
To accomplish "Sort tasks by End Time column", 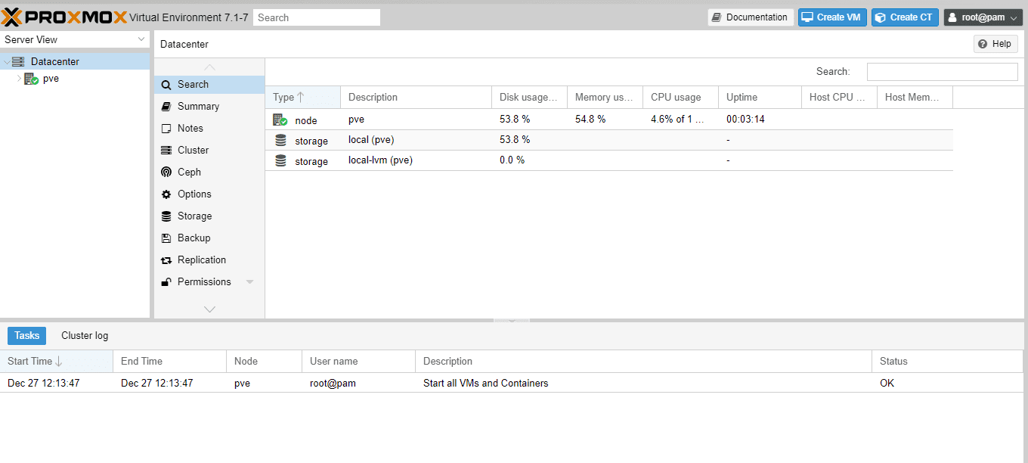I will [169, 362].
